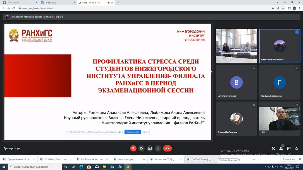Click the present screen icon
The width and height of the screenshot is (303, 170).
click(150, 148)
